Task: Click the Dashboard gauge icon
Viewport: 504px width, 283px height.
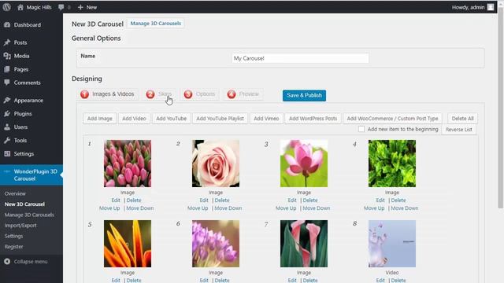Action: (x=7, y=24)
